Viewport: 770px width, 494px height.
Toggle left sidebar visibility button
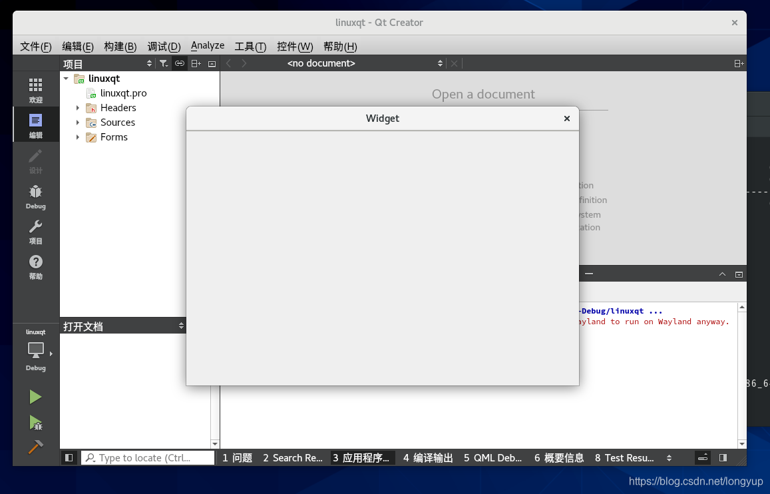point(69,457)
